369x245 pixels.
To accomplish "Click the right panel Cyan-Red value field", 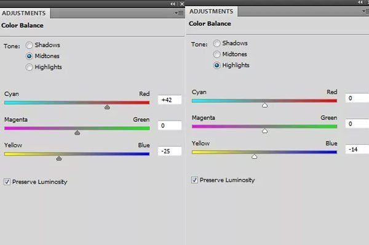I will pos(357,98).
